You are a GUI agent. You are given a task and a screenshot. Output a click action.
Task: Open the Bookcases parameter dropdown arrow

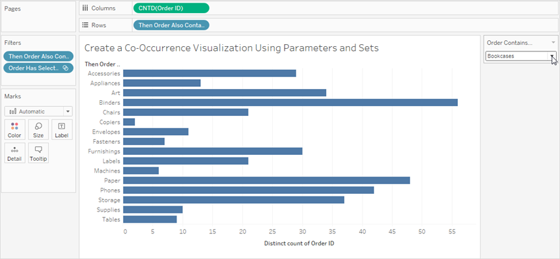point(552,56)
